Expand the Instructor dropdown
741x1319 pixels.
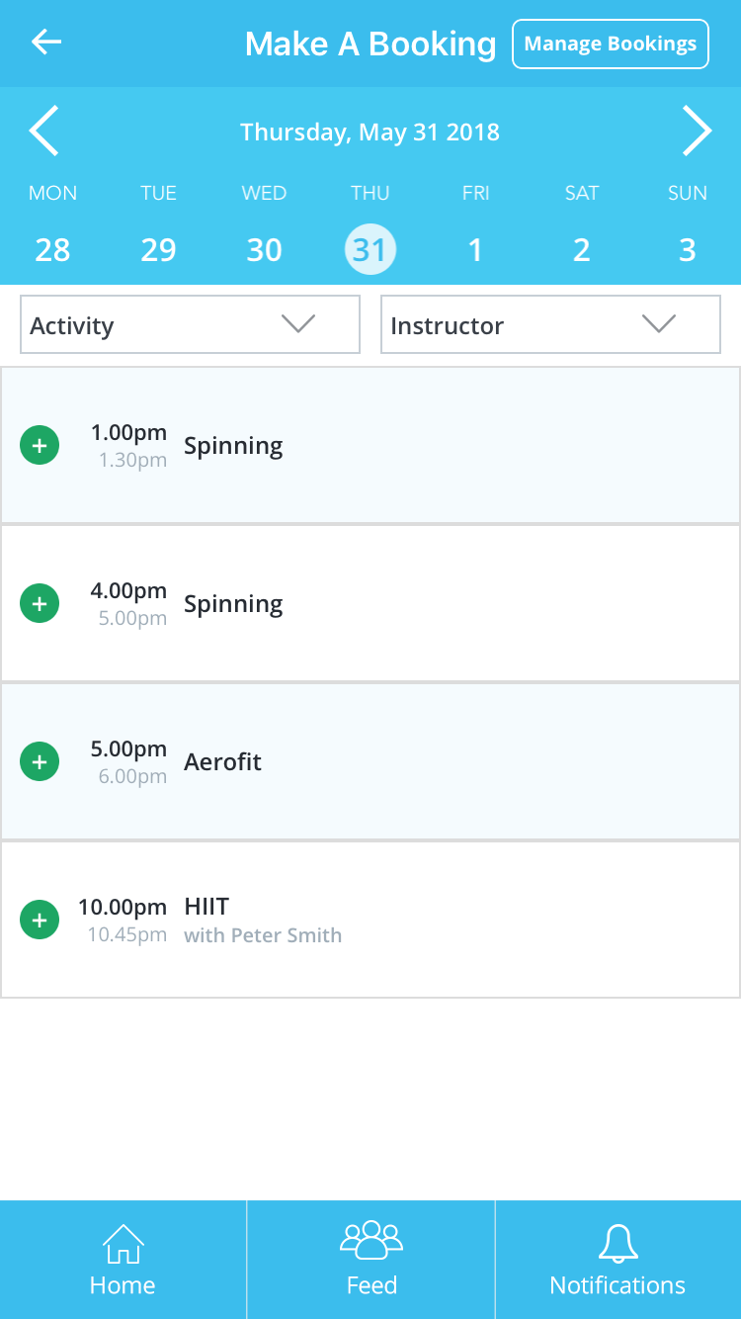550,324
